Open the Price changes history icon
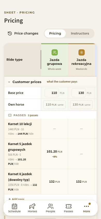The height and width of the screenshot is (219, 101). 10,33
